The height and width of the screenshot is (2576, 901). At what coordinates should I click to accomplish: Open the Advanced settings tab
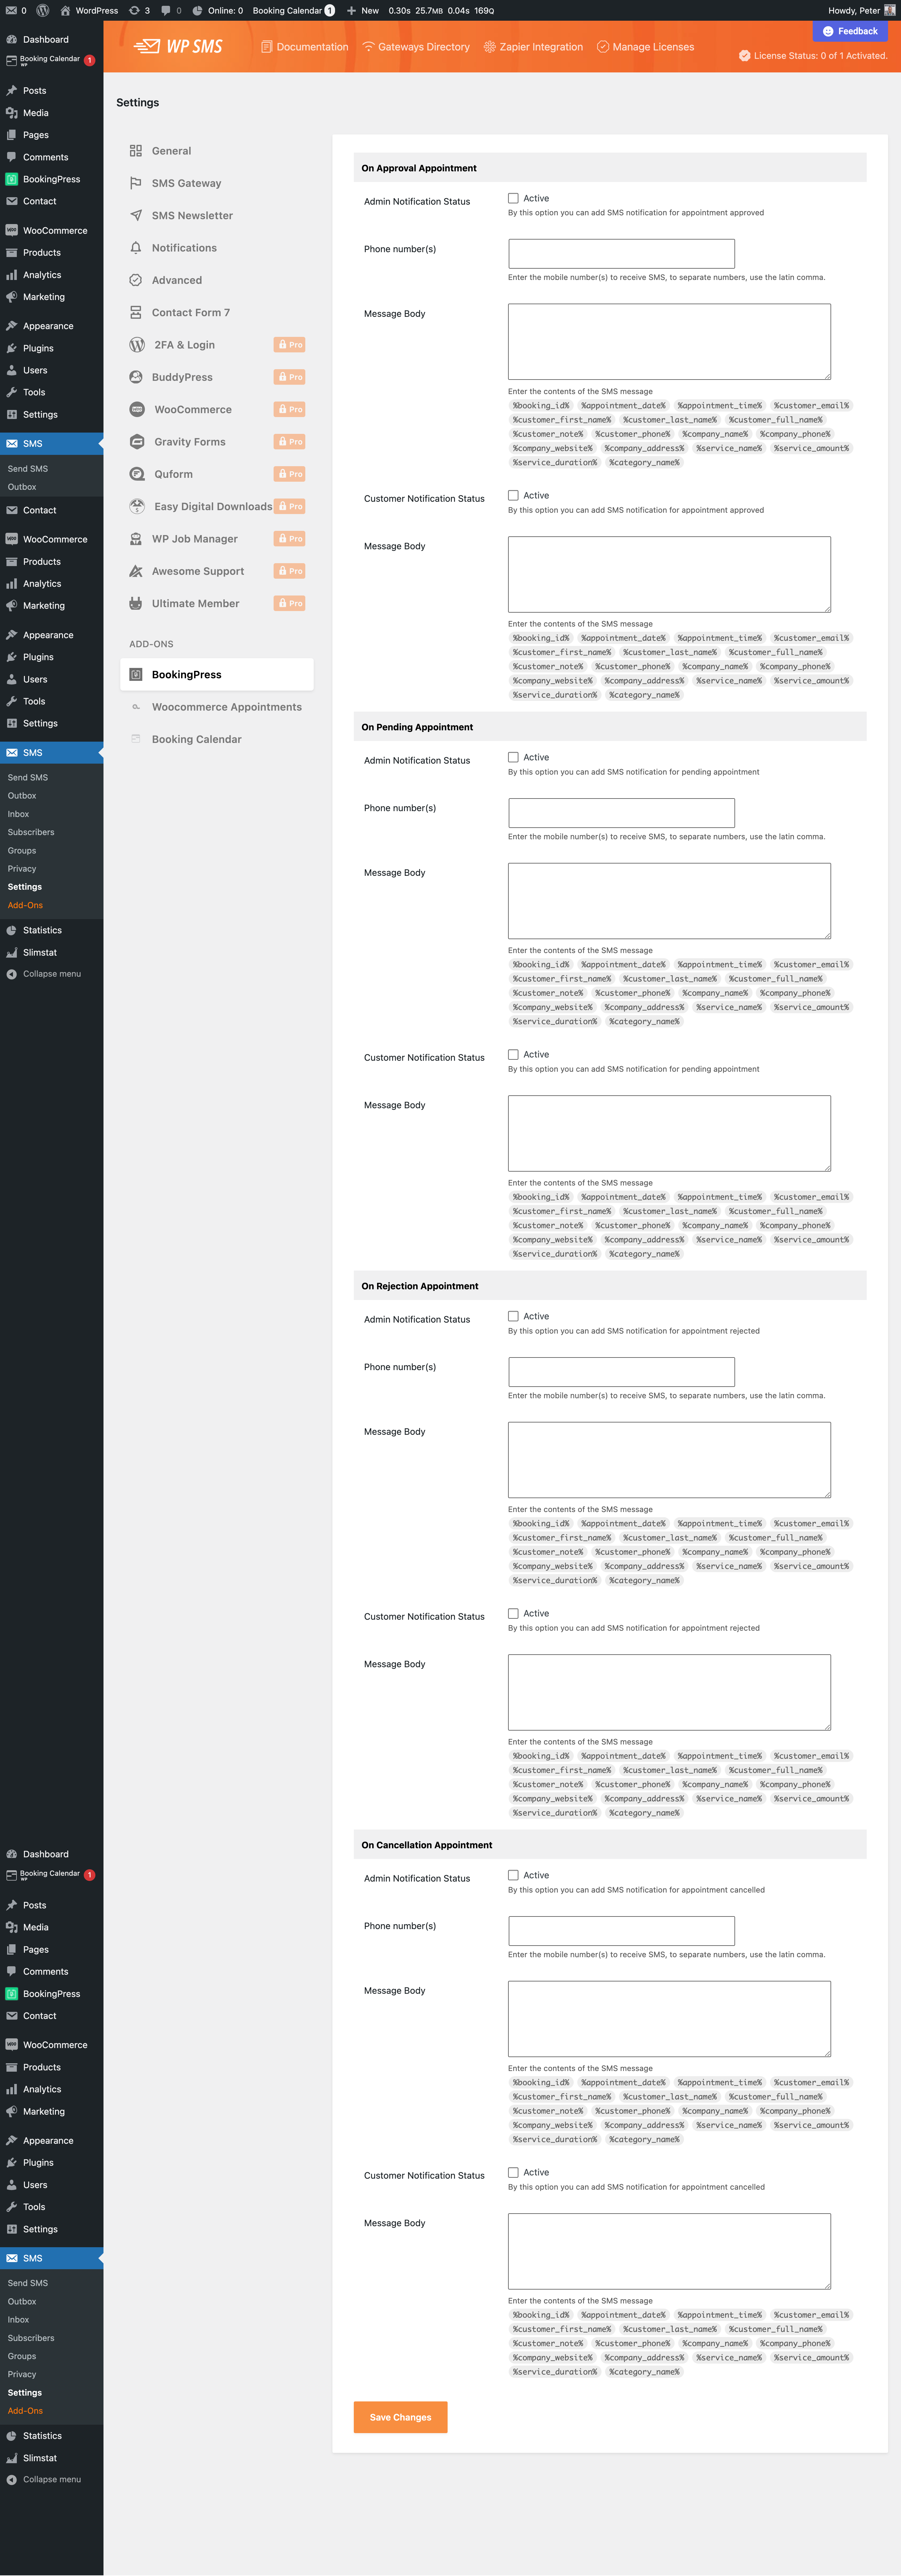coord(217,280)
